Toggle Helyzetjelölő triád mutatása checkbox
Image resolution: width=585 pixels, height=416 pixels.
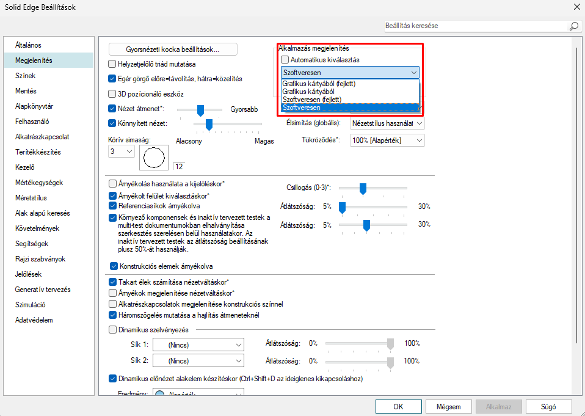[x=112, y=64]
